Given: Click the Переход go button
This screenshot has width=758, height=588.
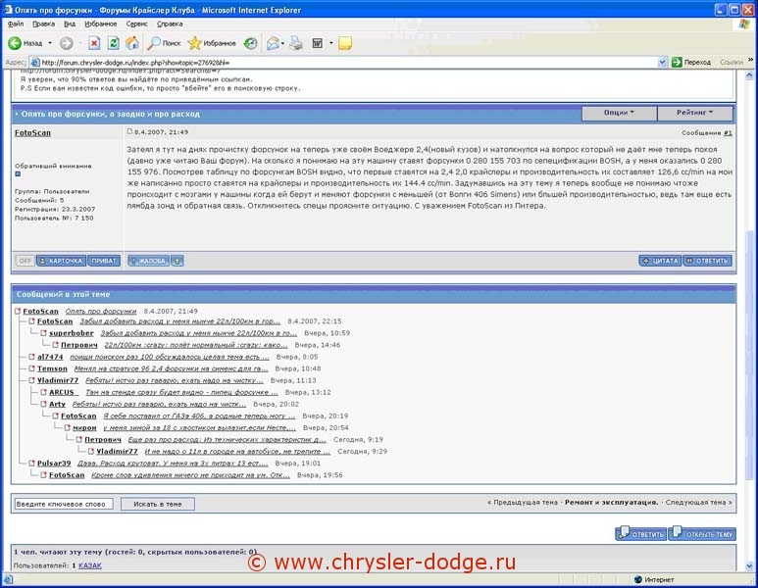Looking at the screenshot, I should pyautogui.click(x=691, y=62).
